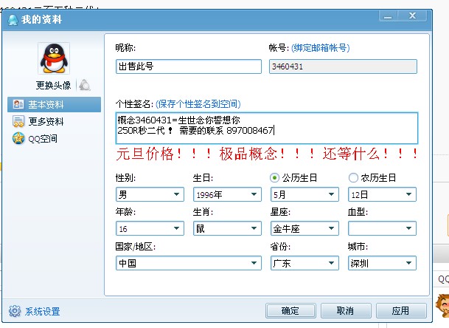The height and width of the screenshot is (328, 449).
Task: Click the 系统设置 gear icon
Action: (15, 311)
